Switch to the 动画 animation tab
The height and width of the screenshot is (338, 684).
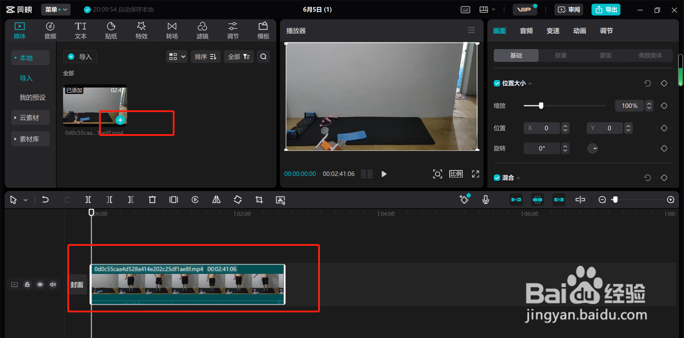(x=580, y=31)
